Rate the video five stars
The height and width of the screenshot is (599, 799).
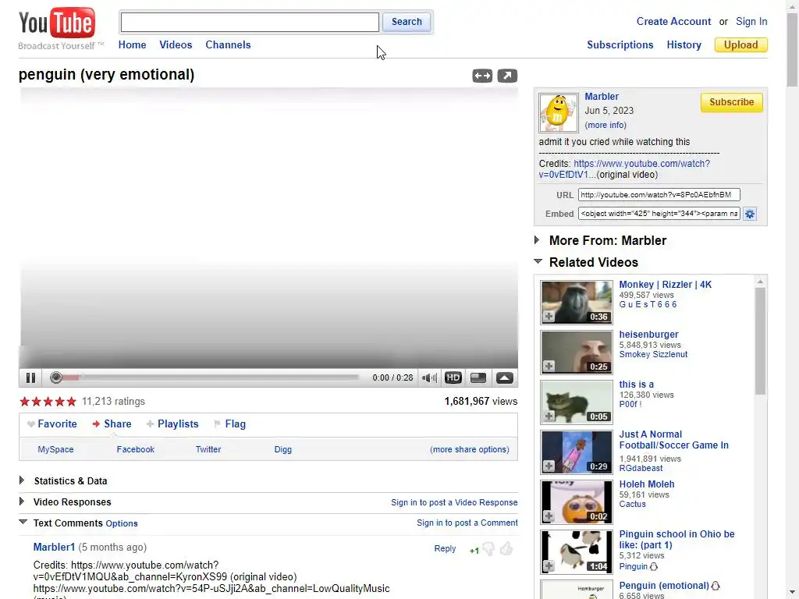coord(71,402)
